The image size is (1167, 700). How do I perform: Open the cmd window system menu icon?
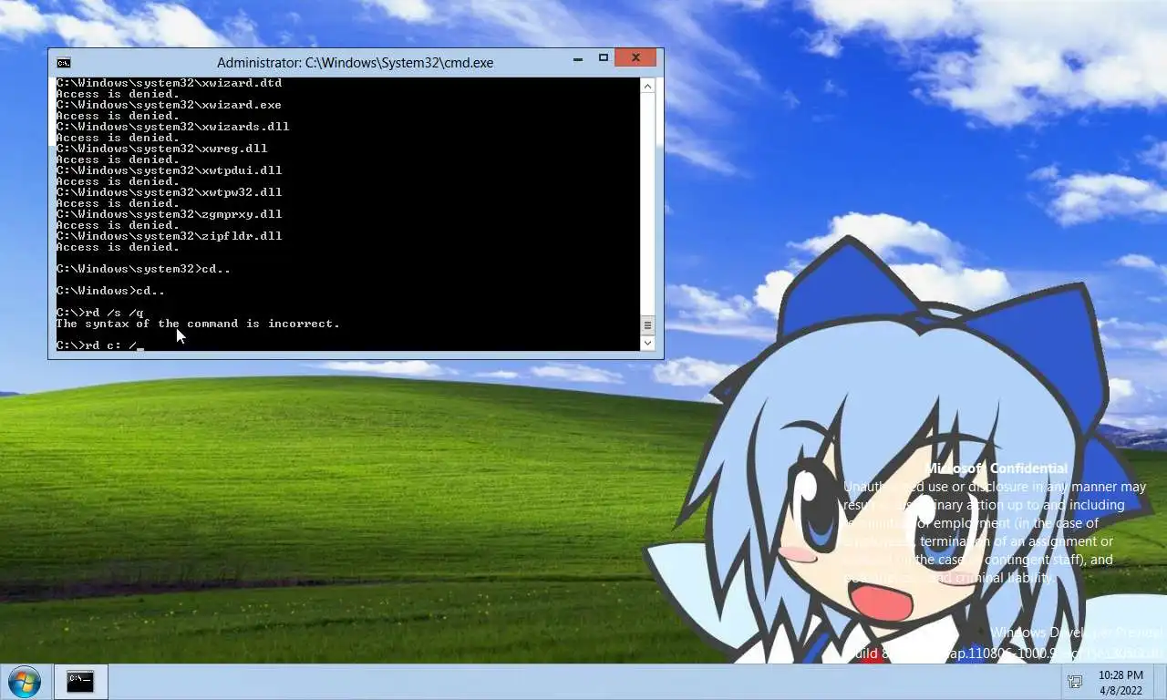63,63
